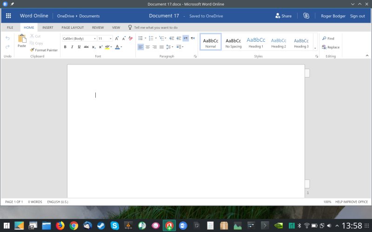Screen dimensions: 372x232
Task: Toggle Italic text style
Action: click(x=72, y=47)
